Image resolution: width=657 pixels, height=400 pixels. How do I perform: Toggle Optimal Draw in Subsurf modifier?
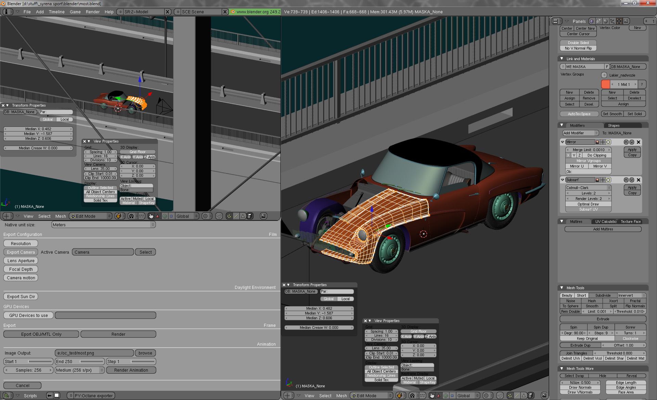[588, 204]
